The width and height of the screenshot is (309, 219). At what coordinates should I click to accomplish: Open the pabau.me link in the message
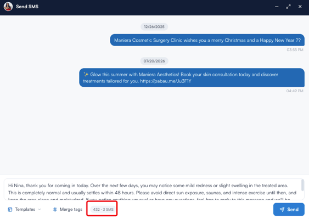pyautogui.click(x=166, y=81)
